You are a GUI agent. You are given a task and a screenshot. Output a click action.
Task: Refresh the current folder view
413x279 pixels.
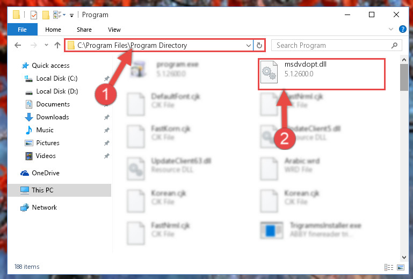(x=259, y=45)
